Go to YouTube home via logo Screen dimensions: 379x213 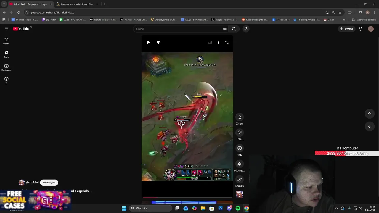[21, 29]
